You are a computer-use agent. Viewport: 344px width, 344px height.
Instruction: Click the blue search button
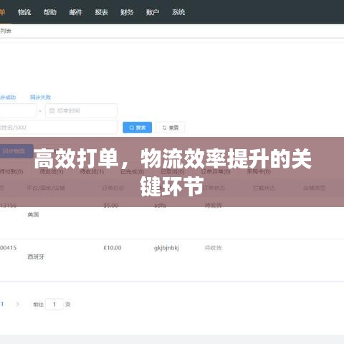tap(138, 128)
